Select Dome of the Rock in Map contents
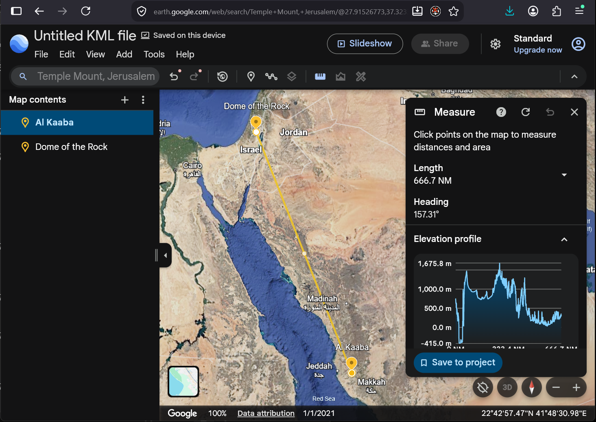 [77, 147]
